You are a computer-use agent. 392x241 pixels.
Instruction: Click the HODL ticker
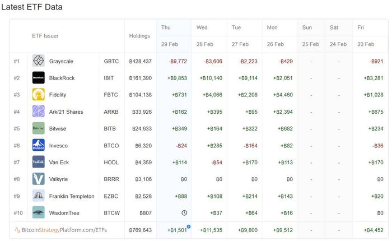[x=111, y=163]
